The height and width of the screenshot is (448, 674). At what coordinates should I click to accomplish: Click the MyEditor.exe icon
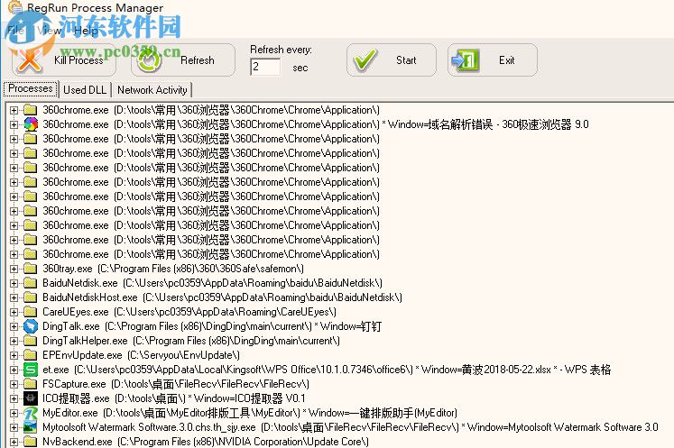(x=31, y=413)
